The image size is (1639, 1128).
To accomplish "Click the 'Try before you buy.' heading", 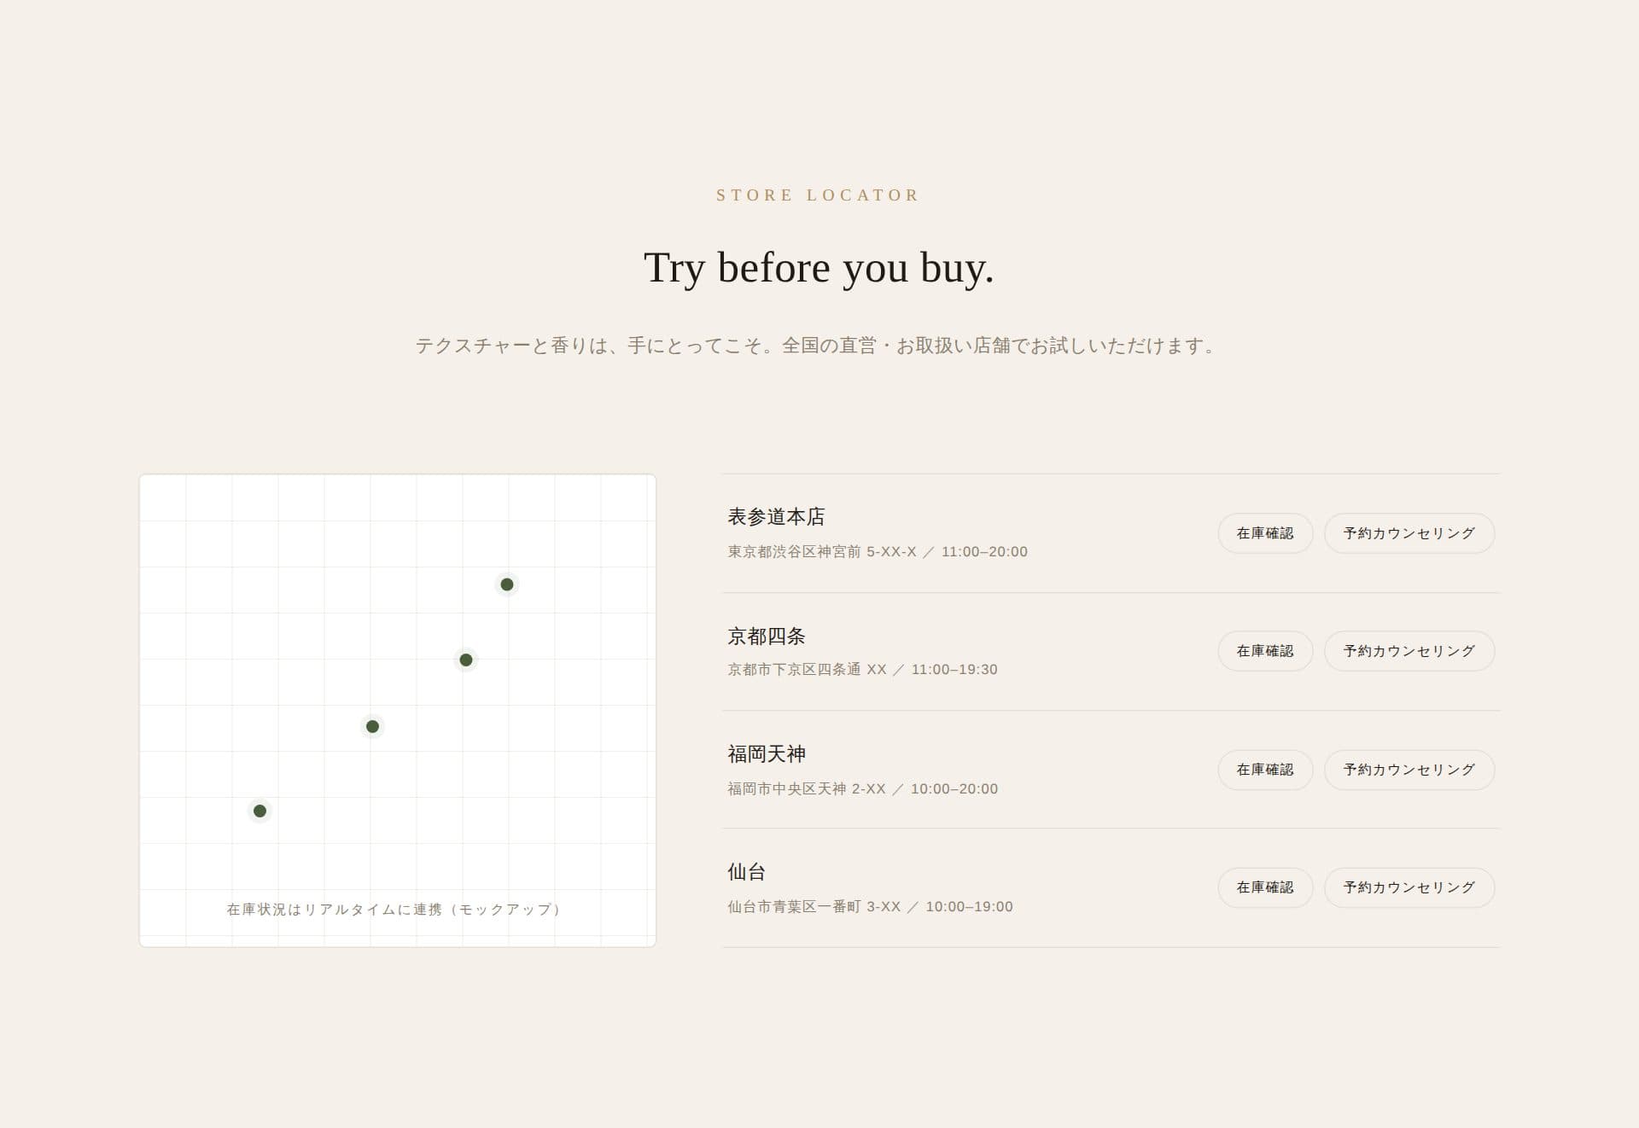I will tap(819, 268).
